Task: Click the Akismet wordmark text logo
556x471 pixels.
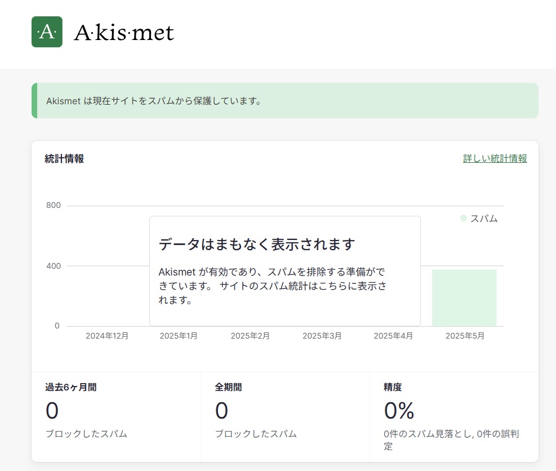Action: pyautogui.click(x=124, y=33)
